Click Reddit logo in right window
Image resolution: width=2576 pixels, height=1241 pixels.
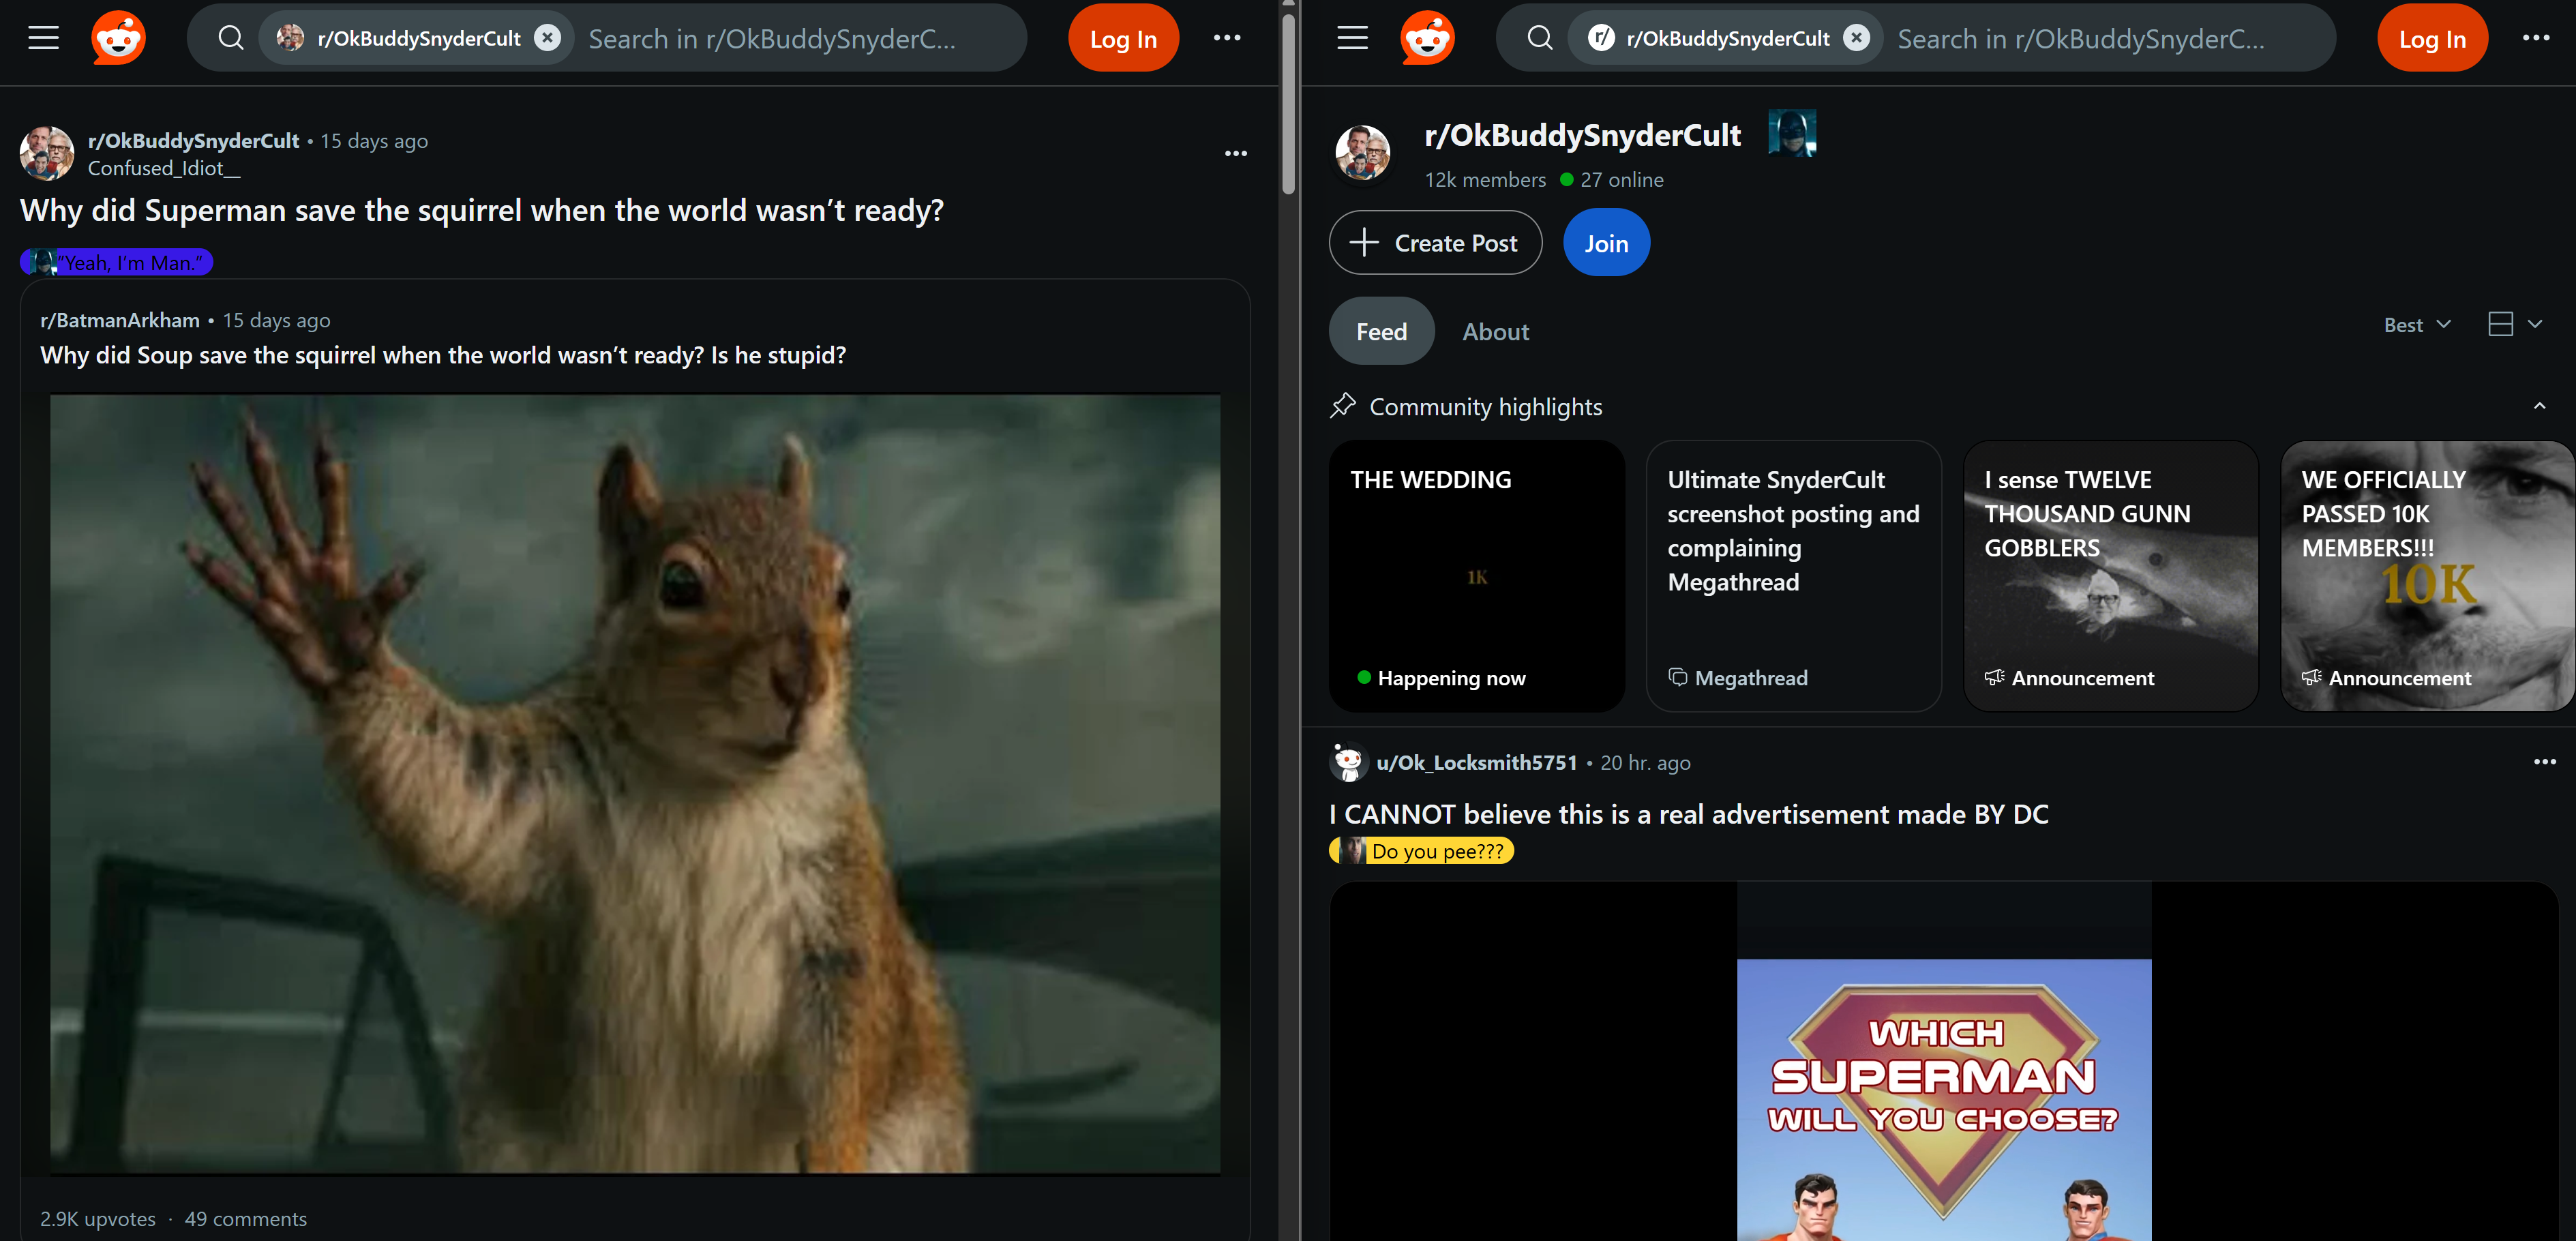click(1427, 38)
